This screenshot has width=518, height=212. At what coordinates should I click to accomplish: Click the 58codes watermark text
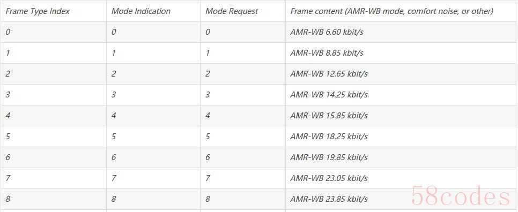461,196
